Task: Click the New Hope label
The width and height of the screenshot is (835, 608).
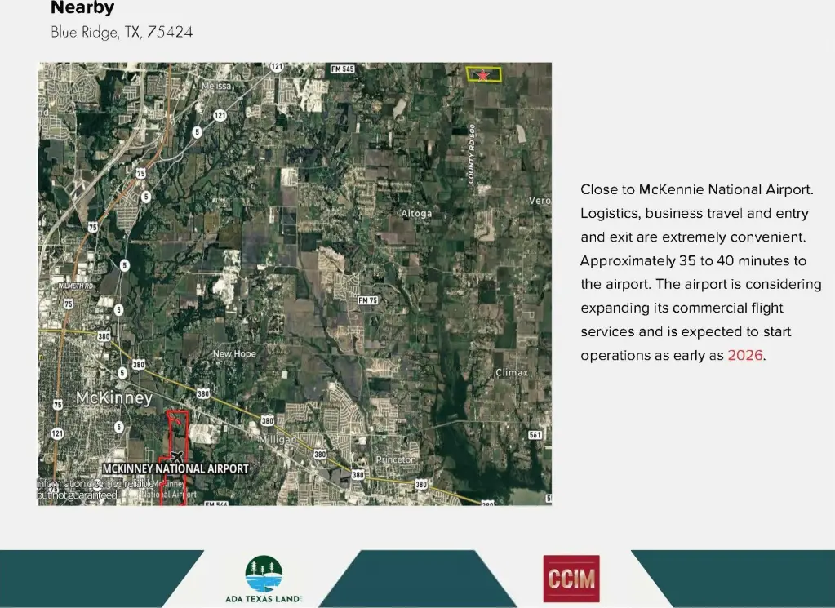Action: tap(234, 353)
